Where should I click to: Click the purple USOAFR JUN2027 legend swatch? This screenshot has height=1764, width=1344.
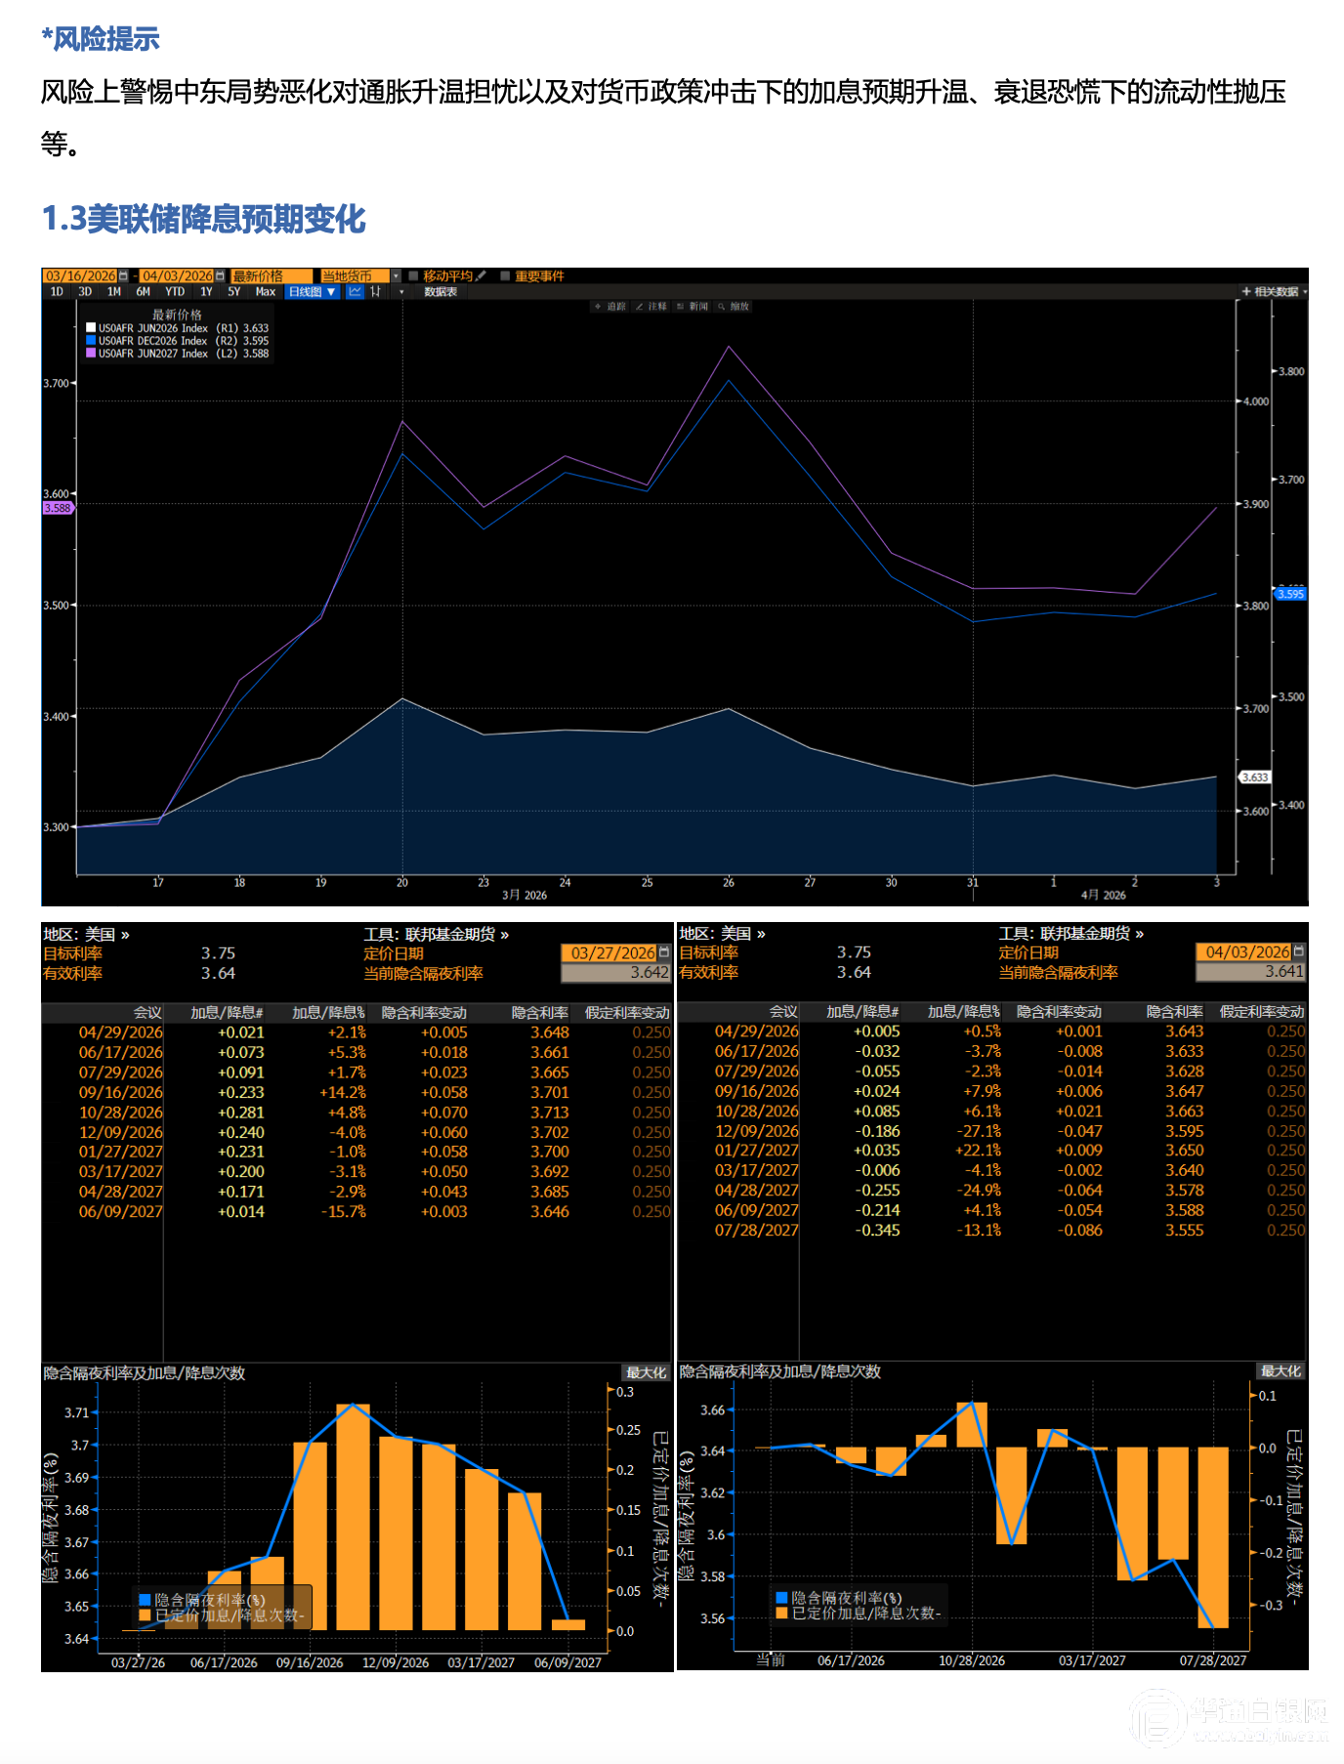point(91,354)
